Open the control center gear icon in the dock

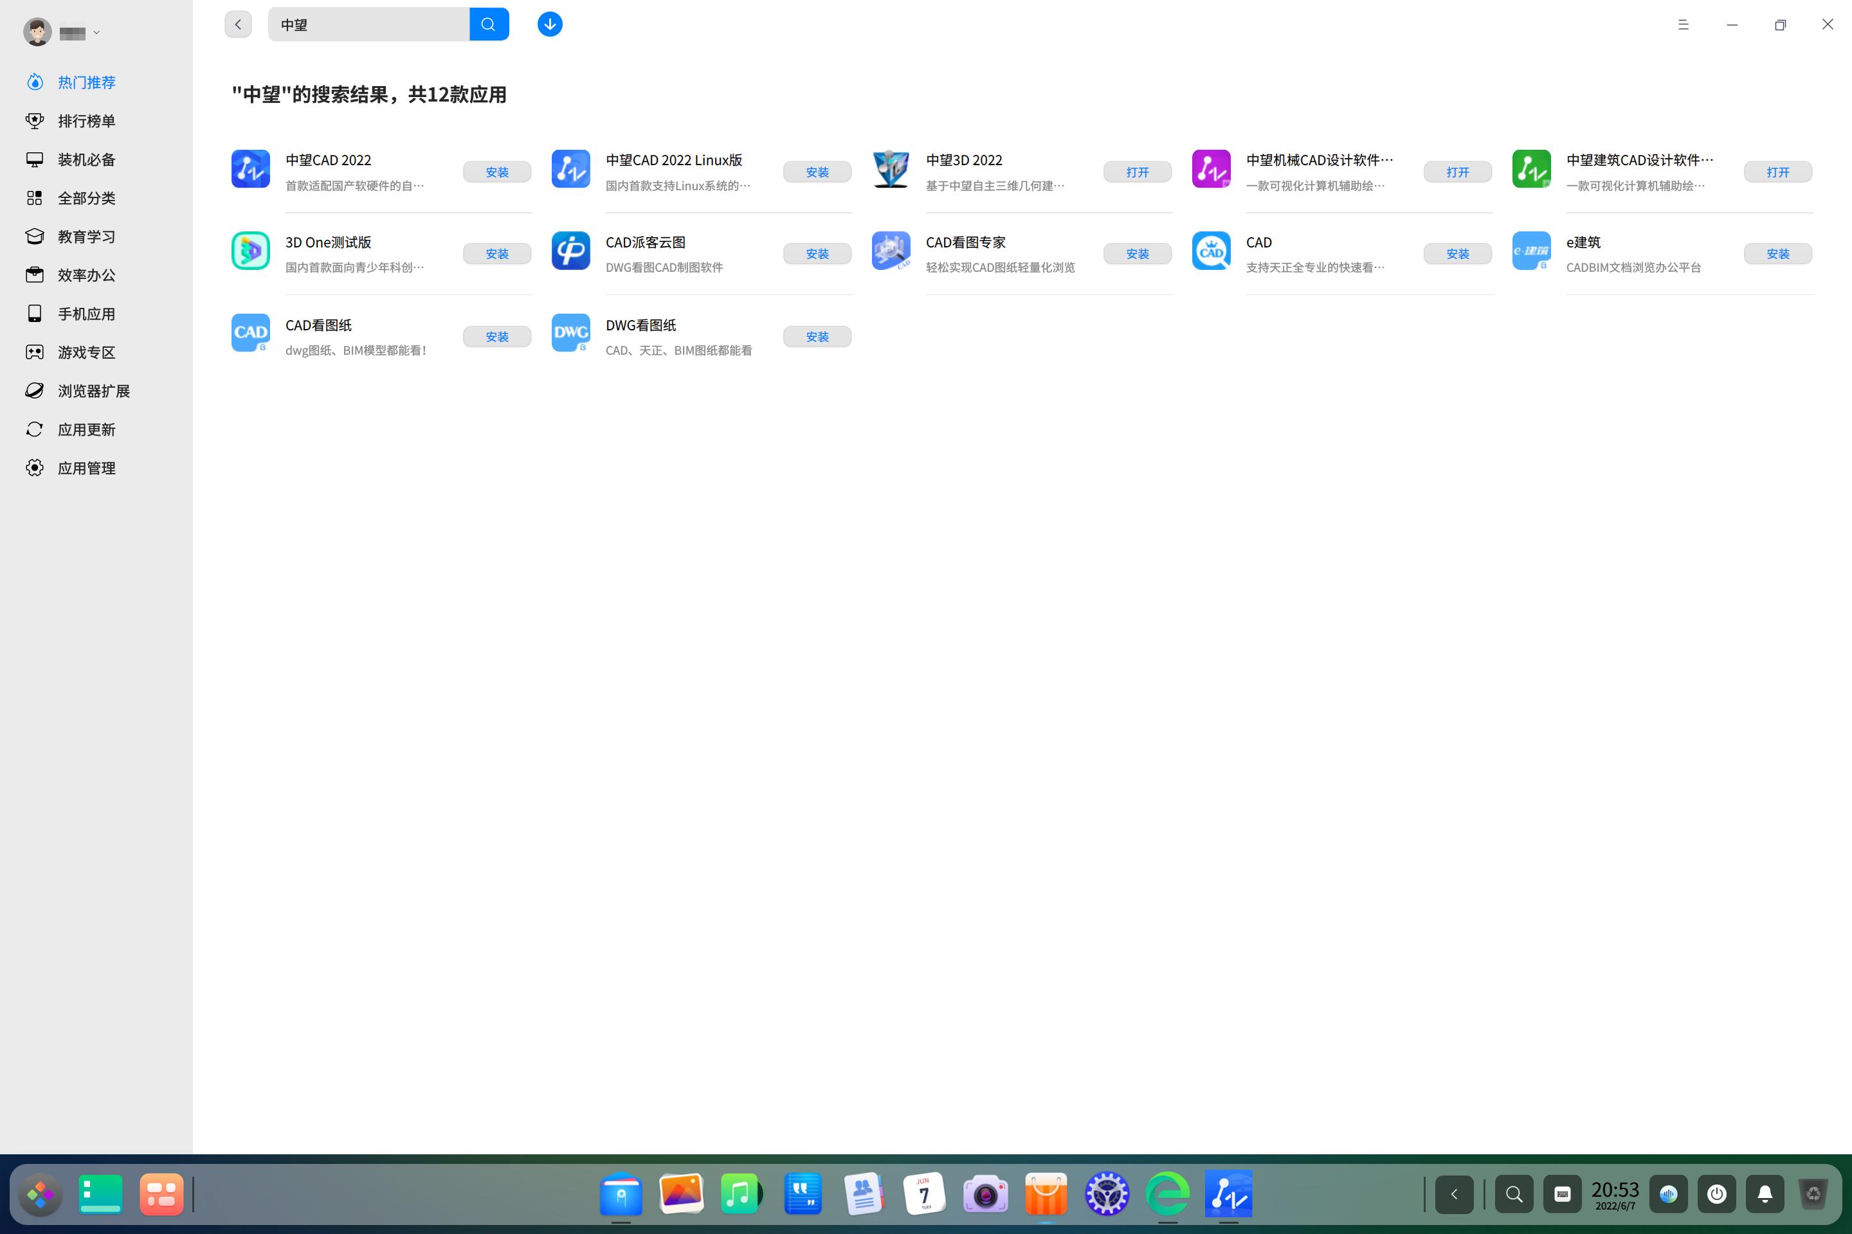[x=1107, y=1194]
